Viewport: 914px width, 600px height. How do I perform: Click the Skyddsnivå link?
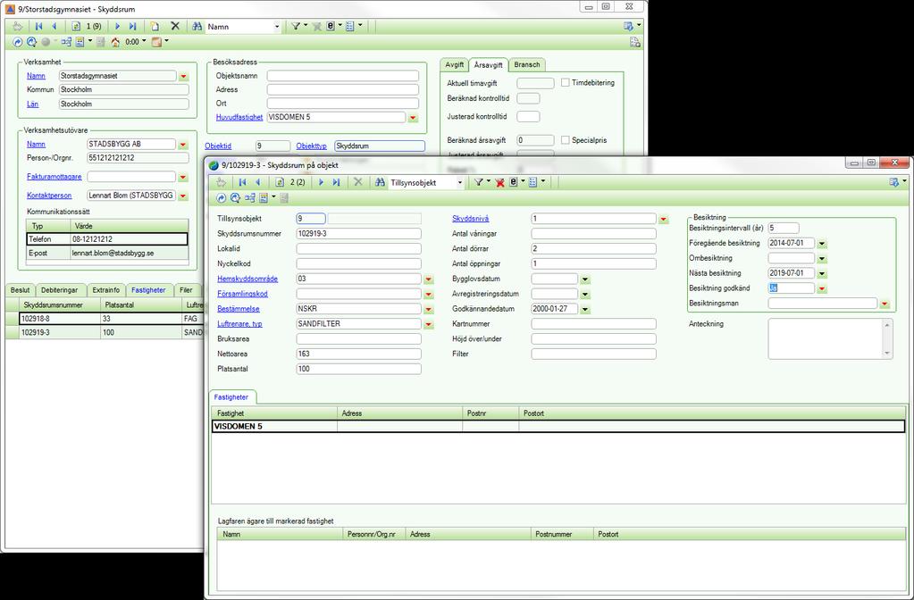pyautogui.click(x=471, y=219)
